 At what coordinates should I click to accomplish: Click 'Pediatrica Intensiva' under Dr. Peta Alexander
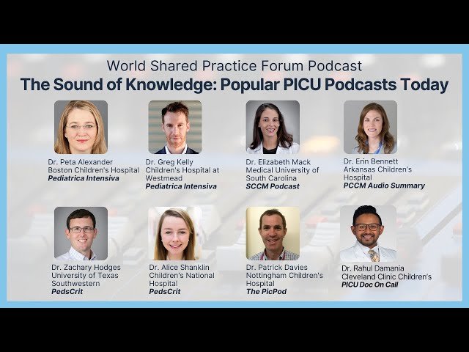click(84, 178)
